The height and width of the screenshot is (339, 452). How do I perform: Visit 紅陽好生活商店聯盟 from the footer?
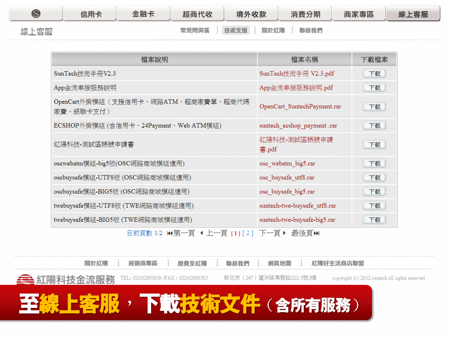coord(338,263)
